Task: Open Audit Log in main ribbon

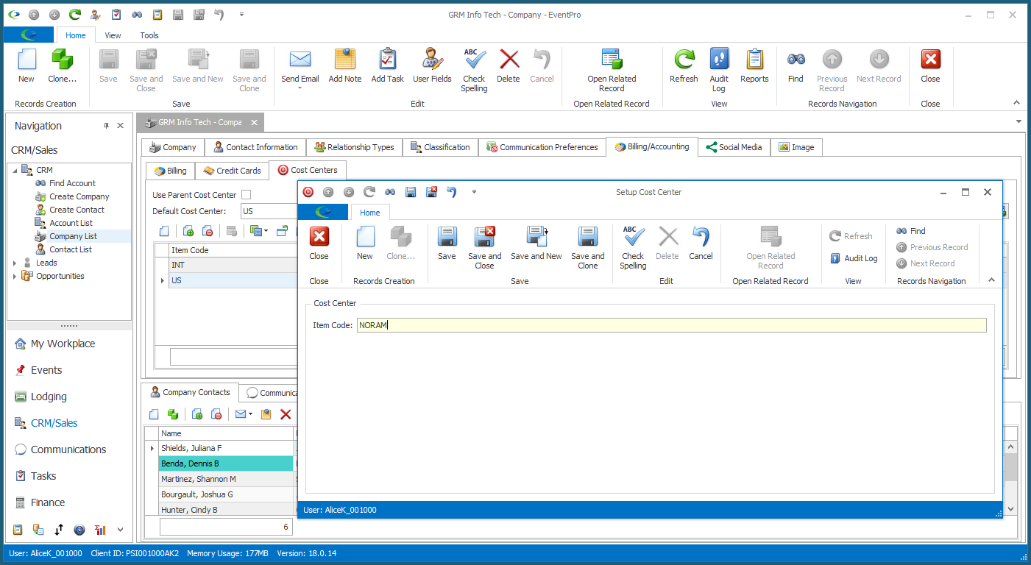Action: [x=719, y=71]
